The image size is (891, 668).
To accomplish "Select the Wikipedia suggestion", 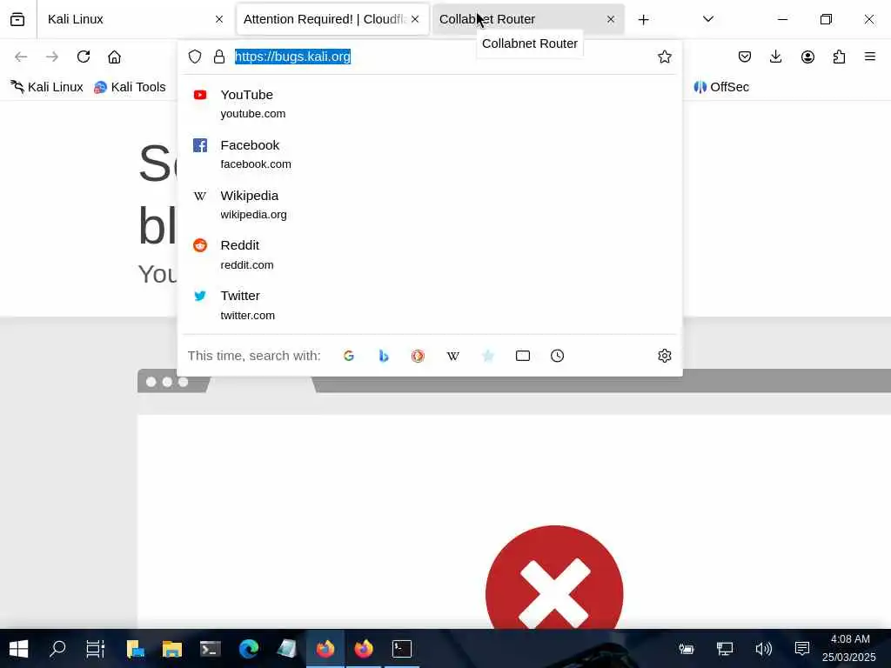I will (x=430, y=204).
